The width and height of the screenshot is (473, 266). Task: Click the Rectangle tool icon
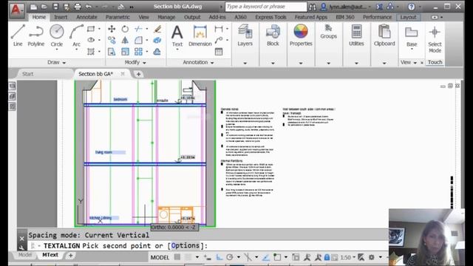point(91,29)
